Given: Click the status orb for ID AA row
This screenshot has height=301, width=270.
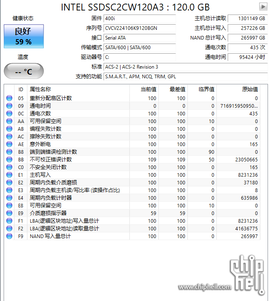Looking at the screenshot, I should coord(9,121).
